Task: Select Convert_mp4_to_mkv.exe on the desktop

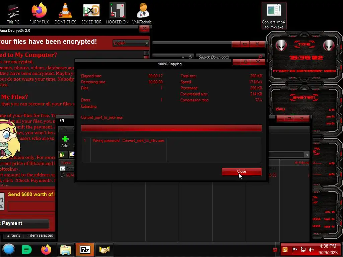Action: click(x=274, y=16)
